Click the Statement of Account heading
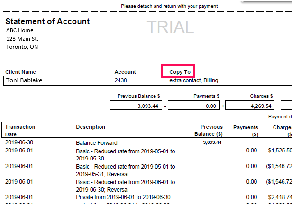Viewport: 292px width, 204px height. (47, 22)
